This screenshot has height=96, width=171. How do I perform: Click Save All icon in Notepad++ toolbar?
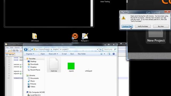click(x=17, y=50)
